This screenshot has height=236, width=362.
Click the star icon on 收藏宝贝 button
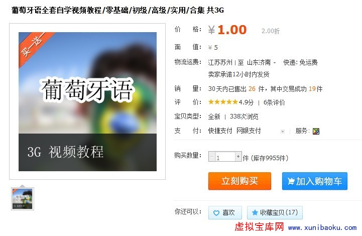255,212
